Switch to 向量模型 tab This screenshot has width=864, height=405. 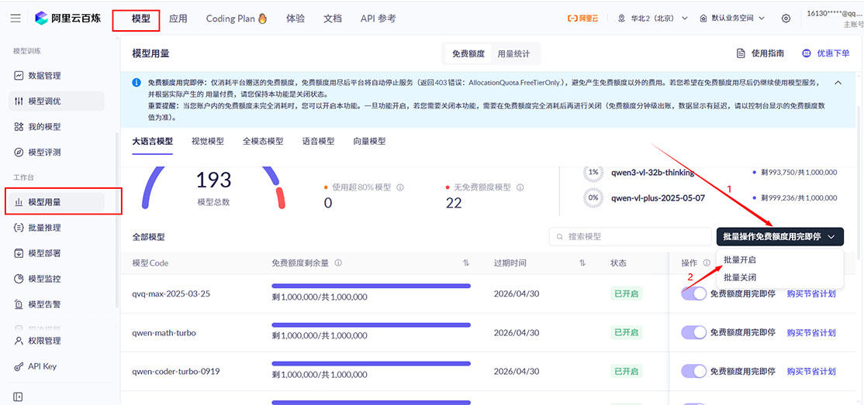point(369,142)
